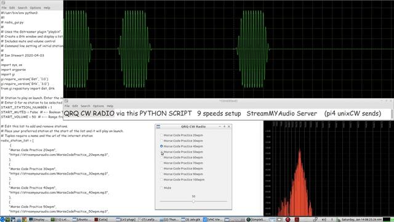Image resolution: width=394 pixels, height=222 pixels.
Task: Open Options menu in the Untitled editor
Action: [98, 106]
